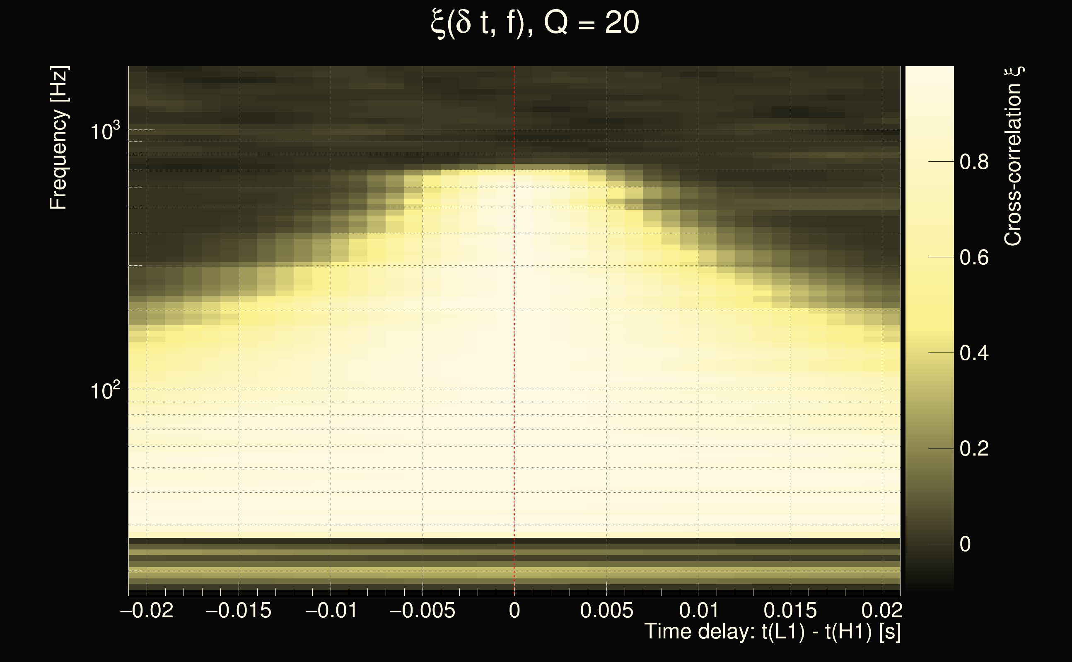
Task: Click the –0.015 time delay tick label
Action: coord(239,610)
